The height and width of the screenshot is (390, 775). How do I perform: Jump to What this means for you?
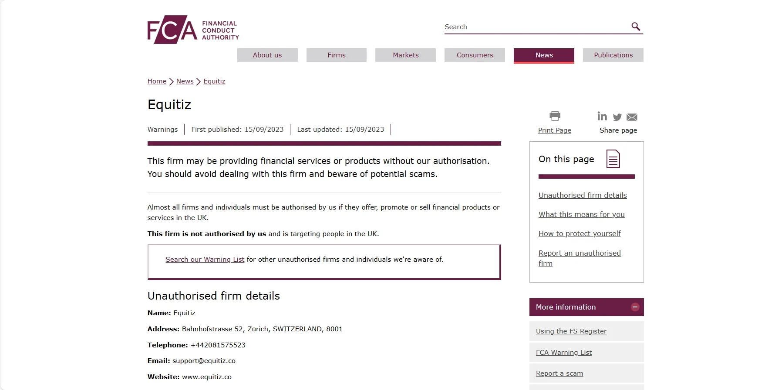click(581, 214)
